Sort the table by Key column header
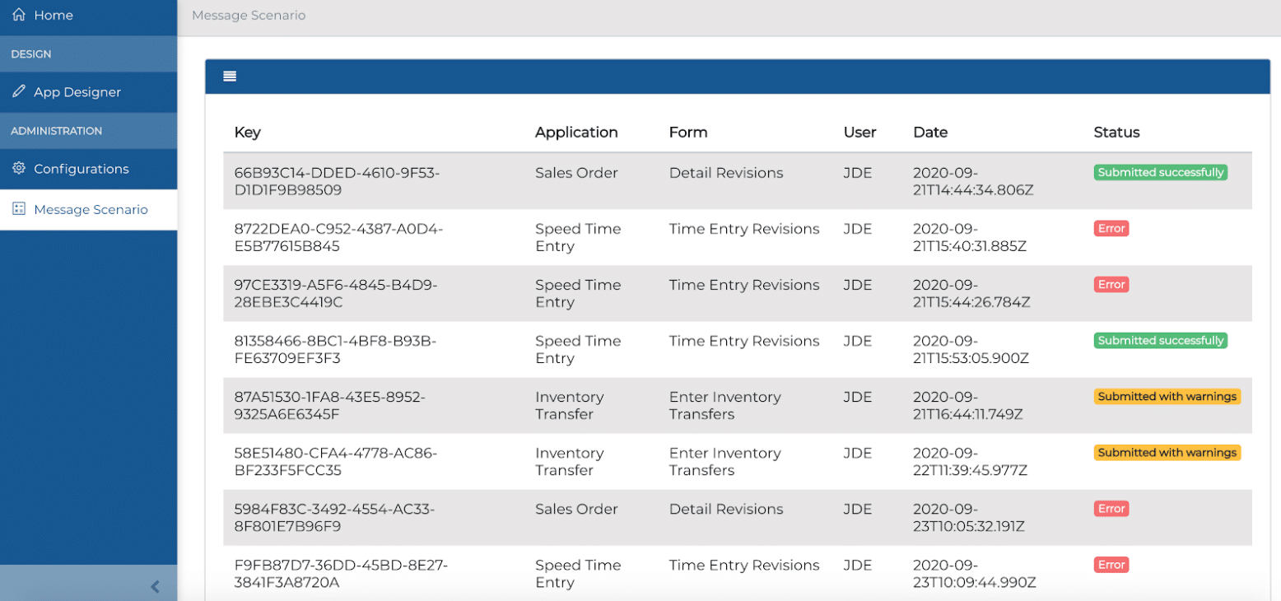 pyautogui.click(x=247, y=132)
